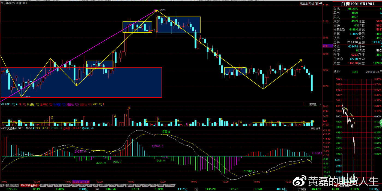Click the MACD变色指标 DIFF readout label
This screenshot has height=191, width=382.
[x=16, y=128]
